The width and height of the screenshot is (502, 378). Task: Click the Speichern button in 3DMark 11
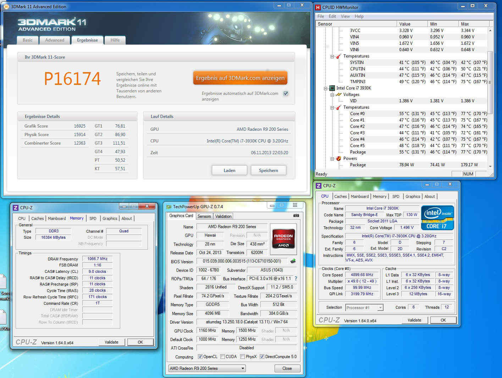[x=269, y=171]
